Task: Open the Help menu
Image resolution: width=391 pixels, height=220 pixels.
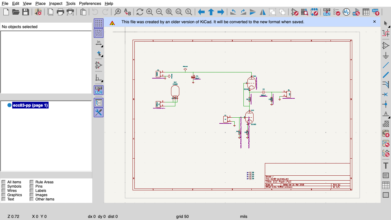Action: coord(109,3)
